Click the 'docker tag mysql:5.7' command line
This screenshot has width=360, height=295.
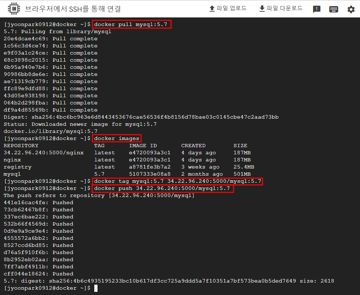[x=177, y=181]
